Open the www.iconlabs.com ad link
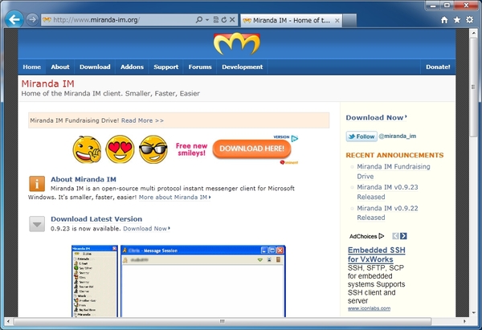 tap(369, 308)
